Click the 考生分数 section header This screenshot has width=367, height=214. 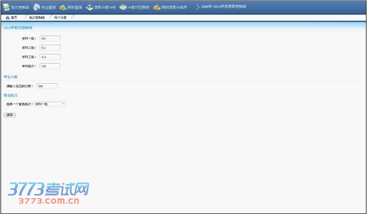(11, 77)
